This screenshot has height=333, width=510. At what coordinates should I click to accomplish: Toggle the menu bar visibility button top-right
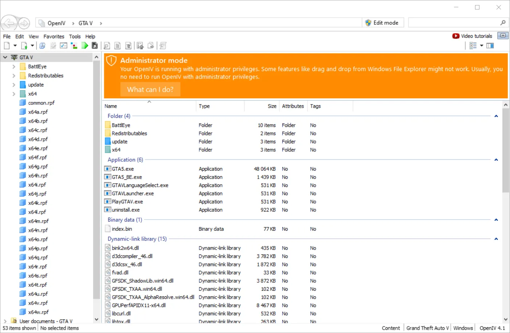[503, 36]
